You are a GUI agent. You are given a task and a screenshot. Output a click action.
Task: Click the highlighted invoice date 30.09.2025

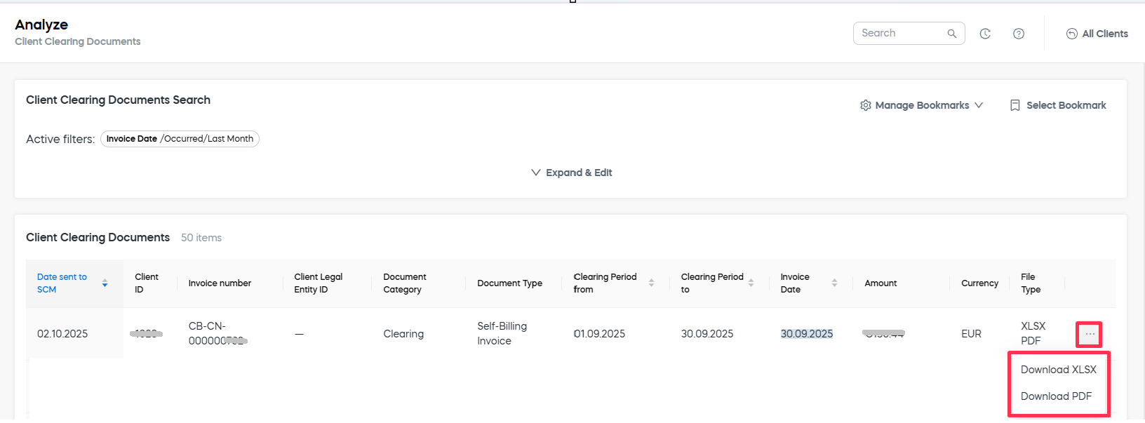click(x=806, y=334)
